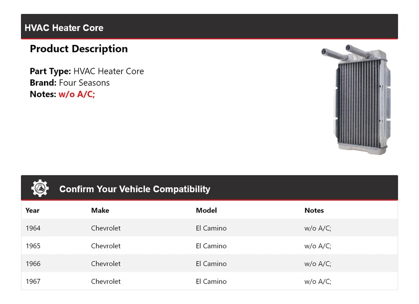The width and height of the screenshot is (419, 304).
Task: Click the Part Type HVAC Heater Core line
Action: (87, 71)
